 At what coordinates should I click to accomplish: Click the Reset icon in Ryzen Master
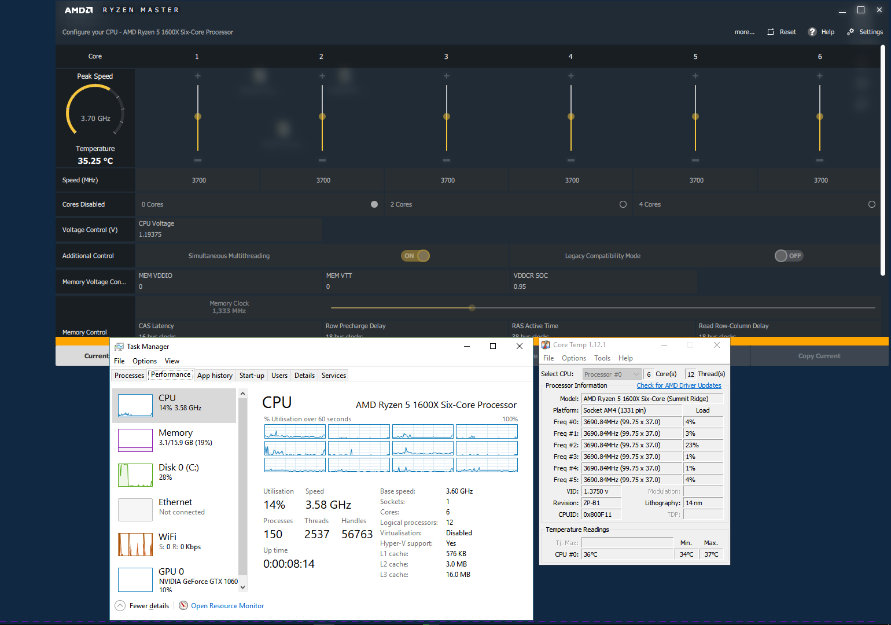tap(771, 32)
